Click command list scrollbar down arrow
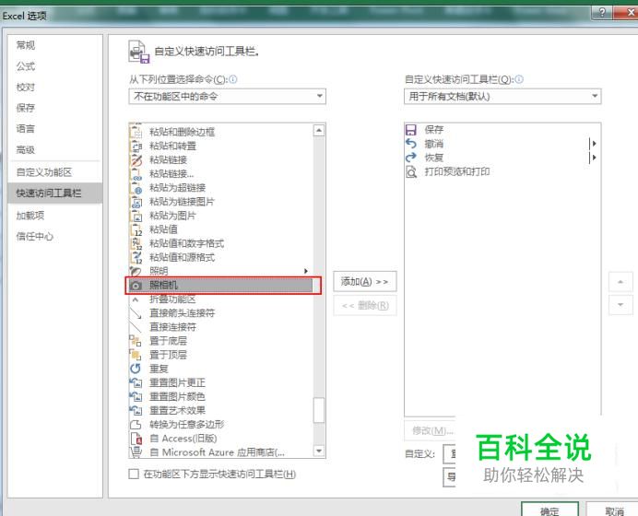638x516 pixels. click(319, 451)
